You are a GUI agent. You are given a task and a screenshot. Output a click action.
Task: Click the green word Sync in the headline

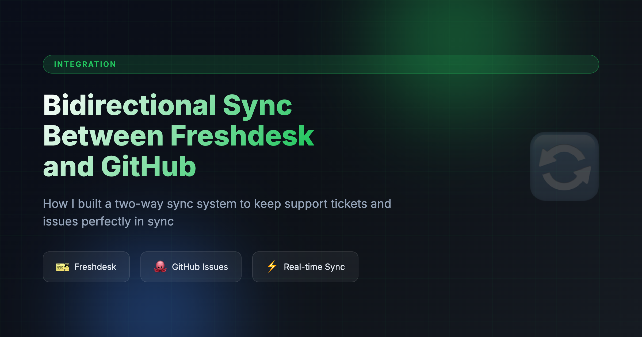pos(257,106)
